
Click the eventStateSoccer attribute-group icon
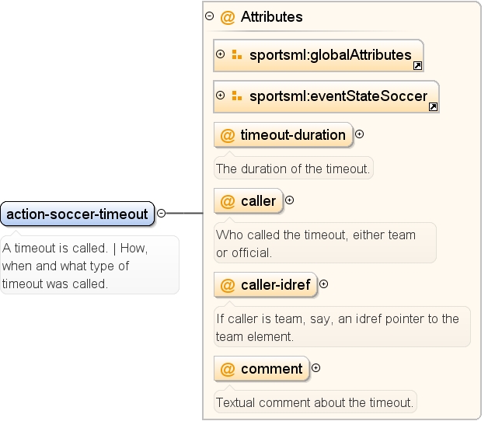(x=237, y=96)
